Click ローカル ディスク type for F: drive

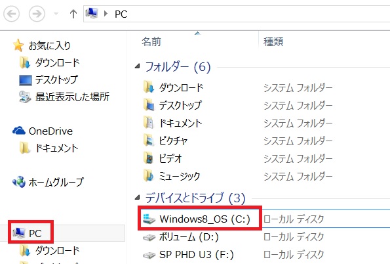294,255
